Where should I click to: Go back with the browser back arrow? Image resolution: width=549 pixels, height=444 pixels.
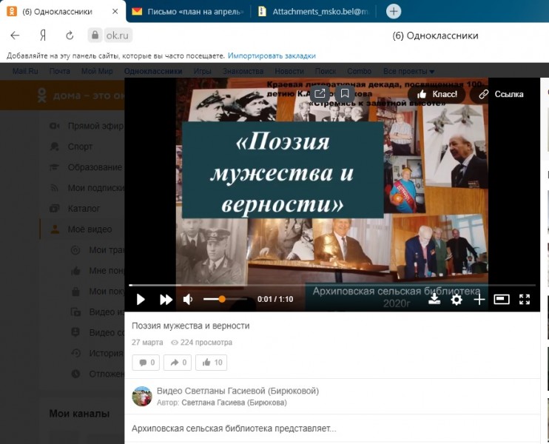[x=15, y=36]
